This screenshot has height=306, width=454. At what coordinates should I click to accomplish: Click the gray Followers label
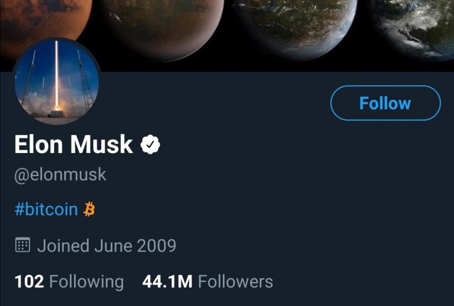tap(235, 282)
